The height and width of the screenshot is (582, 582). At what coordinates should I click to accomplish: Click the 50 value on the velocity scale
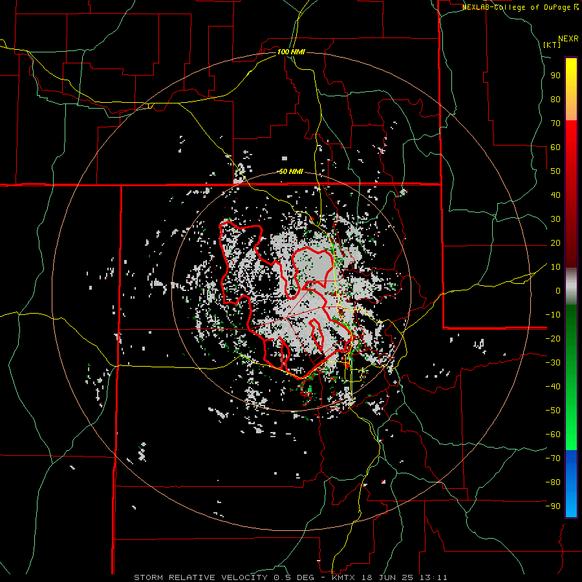(555, 171)
